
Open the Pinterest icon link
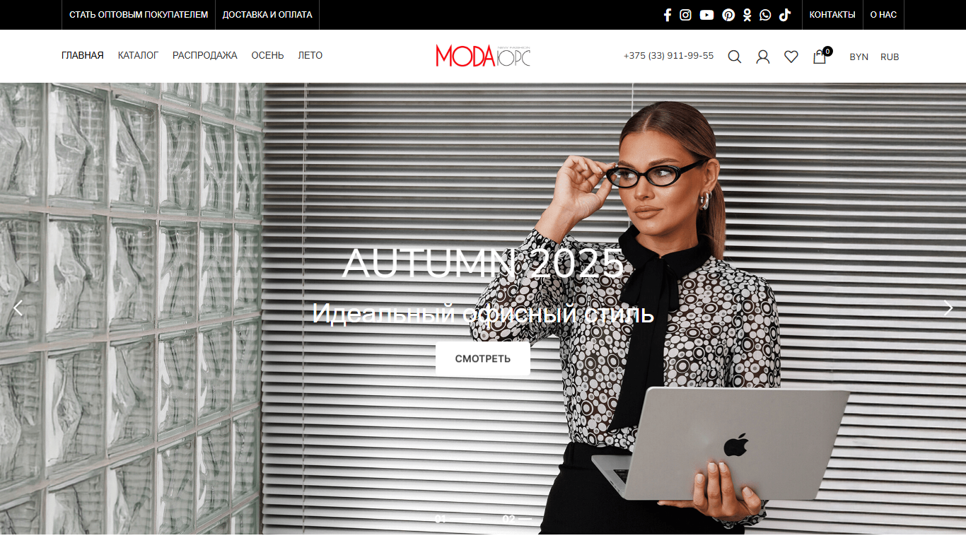(728, 15)
